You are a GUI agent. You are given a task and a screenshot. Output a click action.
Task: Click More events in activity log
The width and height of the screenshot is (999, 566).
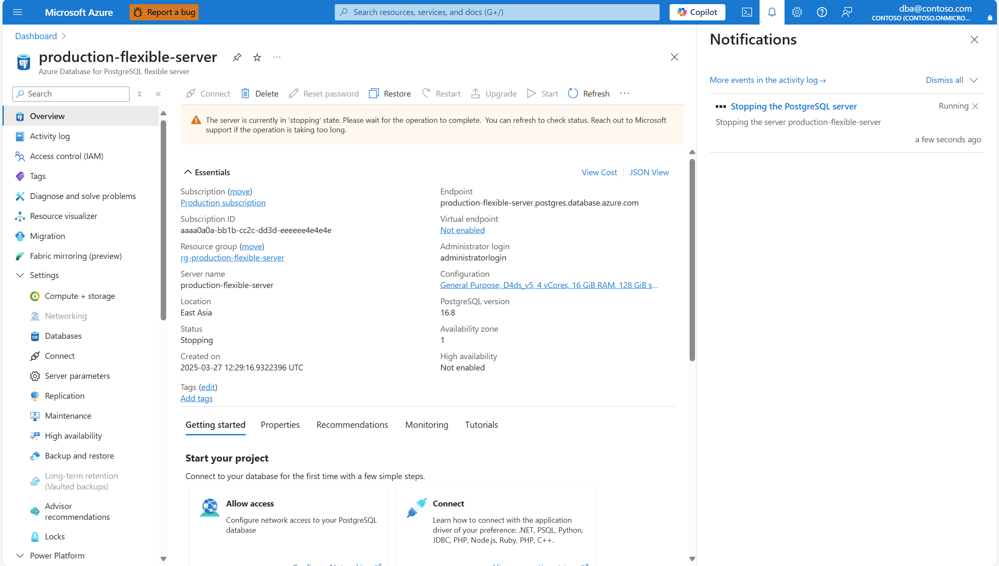(767, 80)
